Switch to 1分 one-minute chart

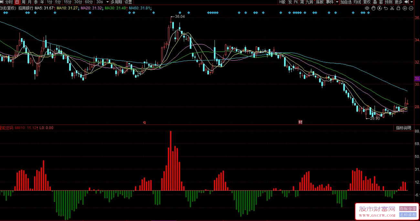point(49,2)
